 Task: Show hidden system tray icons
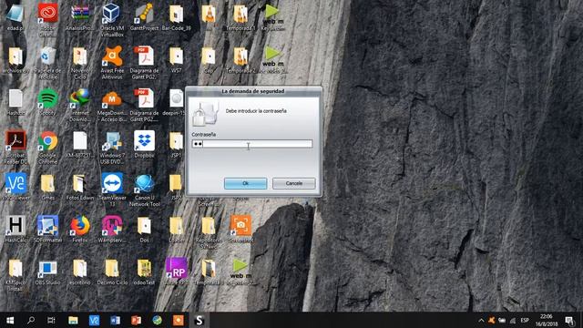pyautogui.click(x=481, y=320)
